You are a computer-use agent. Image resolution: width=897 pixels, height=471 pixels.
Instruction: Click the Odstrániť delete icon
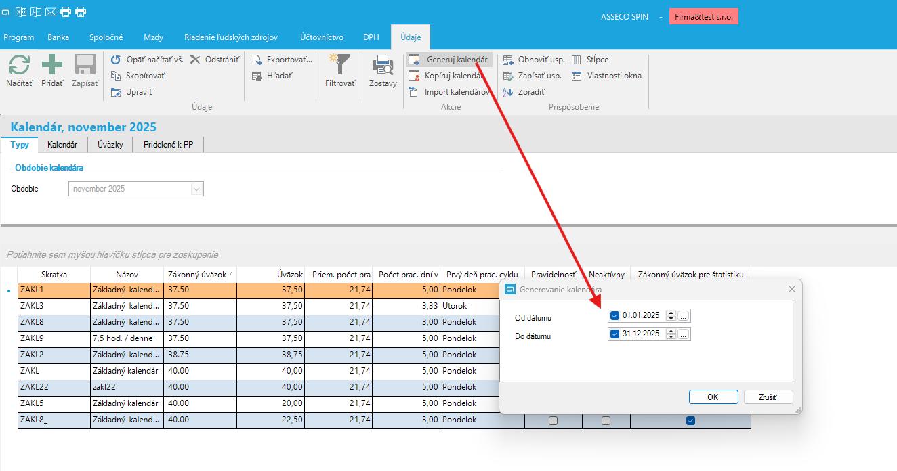click(195, 60)
